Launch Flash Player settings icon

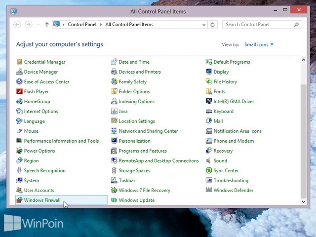(19, 91)
